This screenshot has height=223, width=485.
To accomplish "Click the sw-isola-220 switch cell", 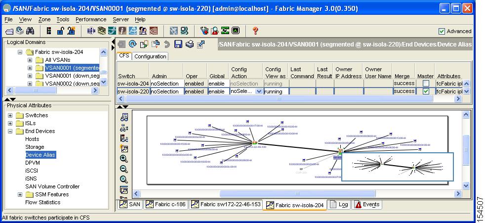I will coord(133,91).
